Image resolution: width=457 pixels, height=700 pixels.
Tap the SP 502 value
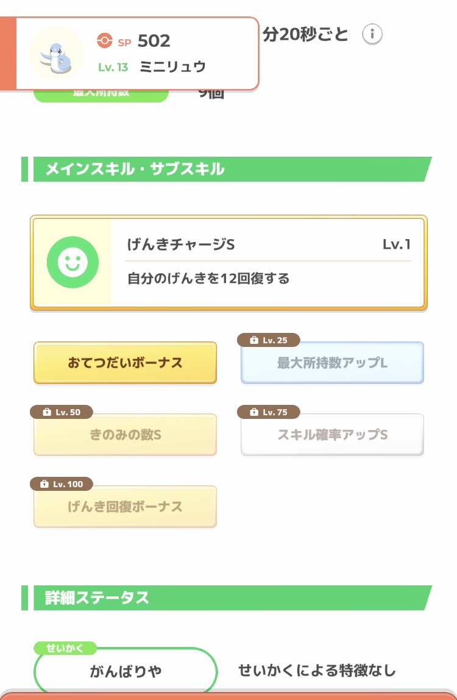tap(154, 41)
